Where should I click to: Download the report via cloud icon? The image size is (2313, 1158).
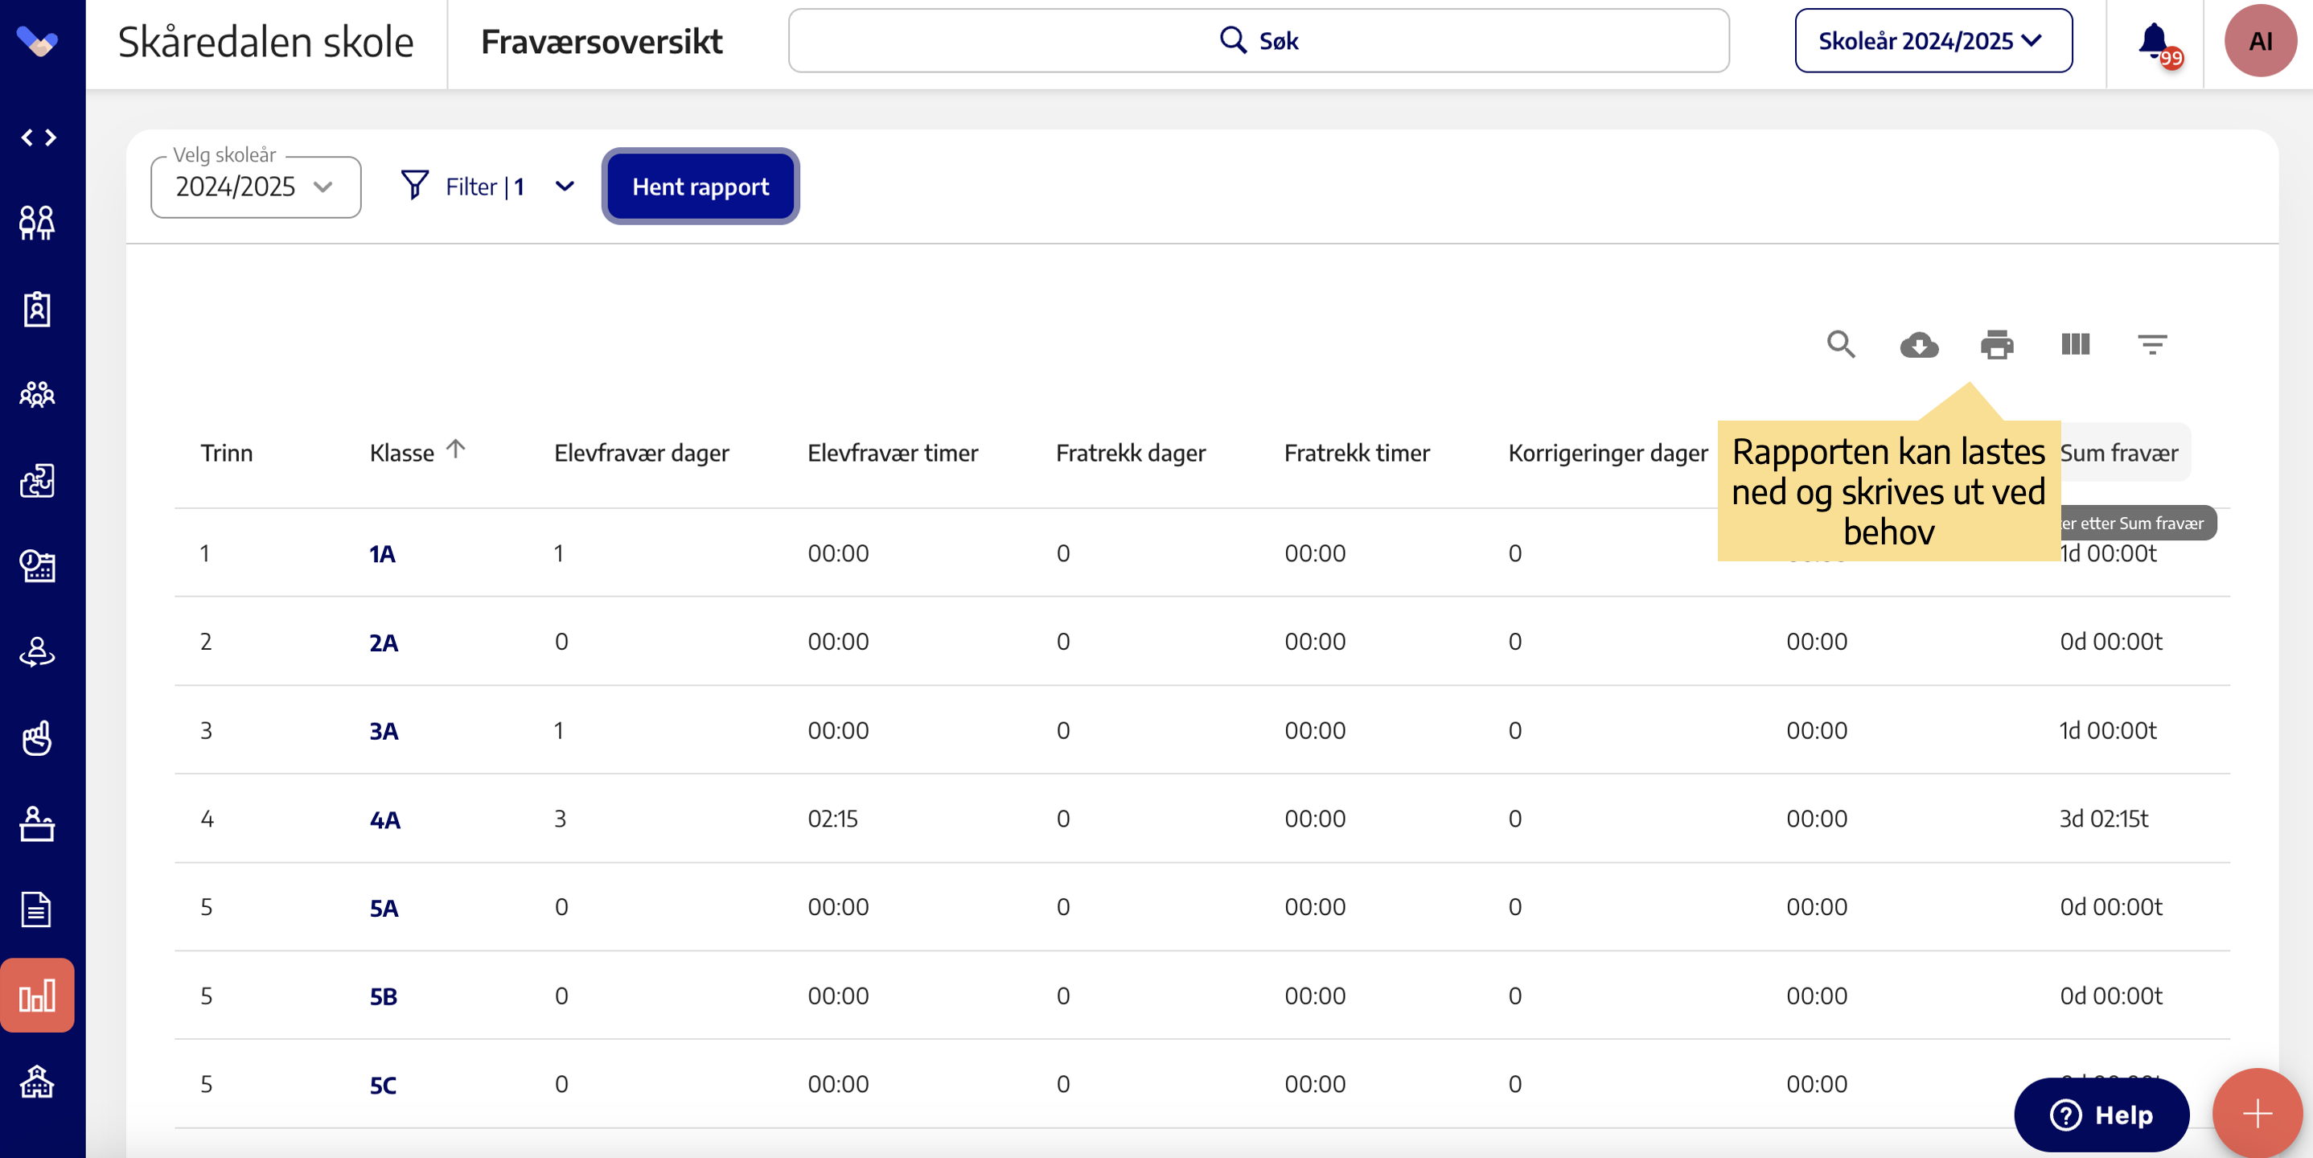click(1919, 345)
